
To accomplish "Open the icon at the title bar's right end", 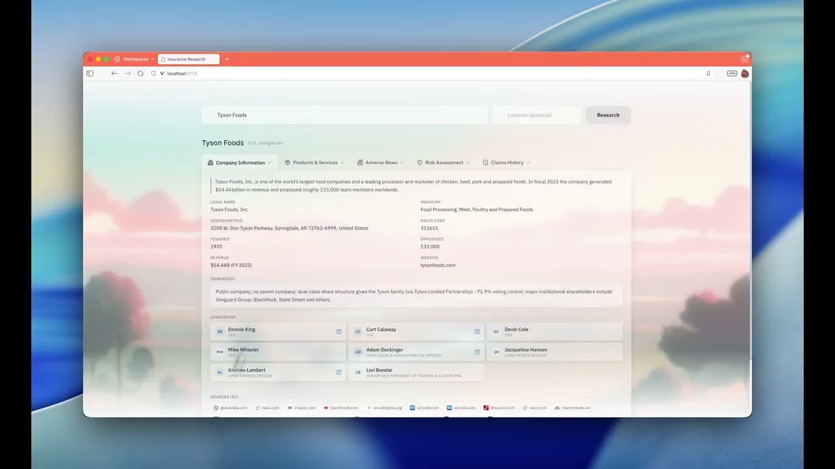I will (744, 59).
